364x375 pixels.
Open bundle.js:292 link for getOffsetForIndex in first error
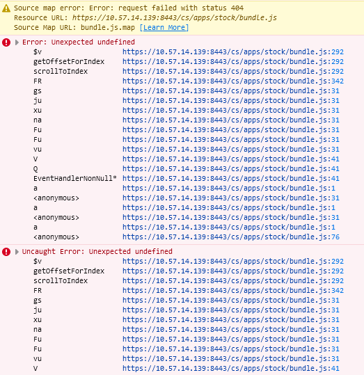tap(233, 62)
